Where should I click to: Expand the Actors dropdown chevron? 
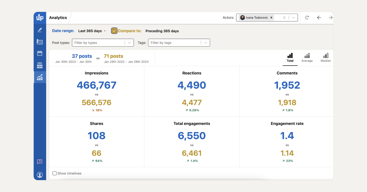pyautogui.click(x=294, y=18)
